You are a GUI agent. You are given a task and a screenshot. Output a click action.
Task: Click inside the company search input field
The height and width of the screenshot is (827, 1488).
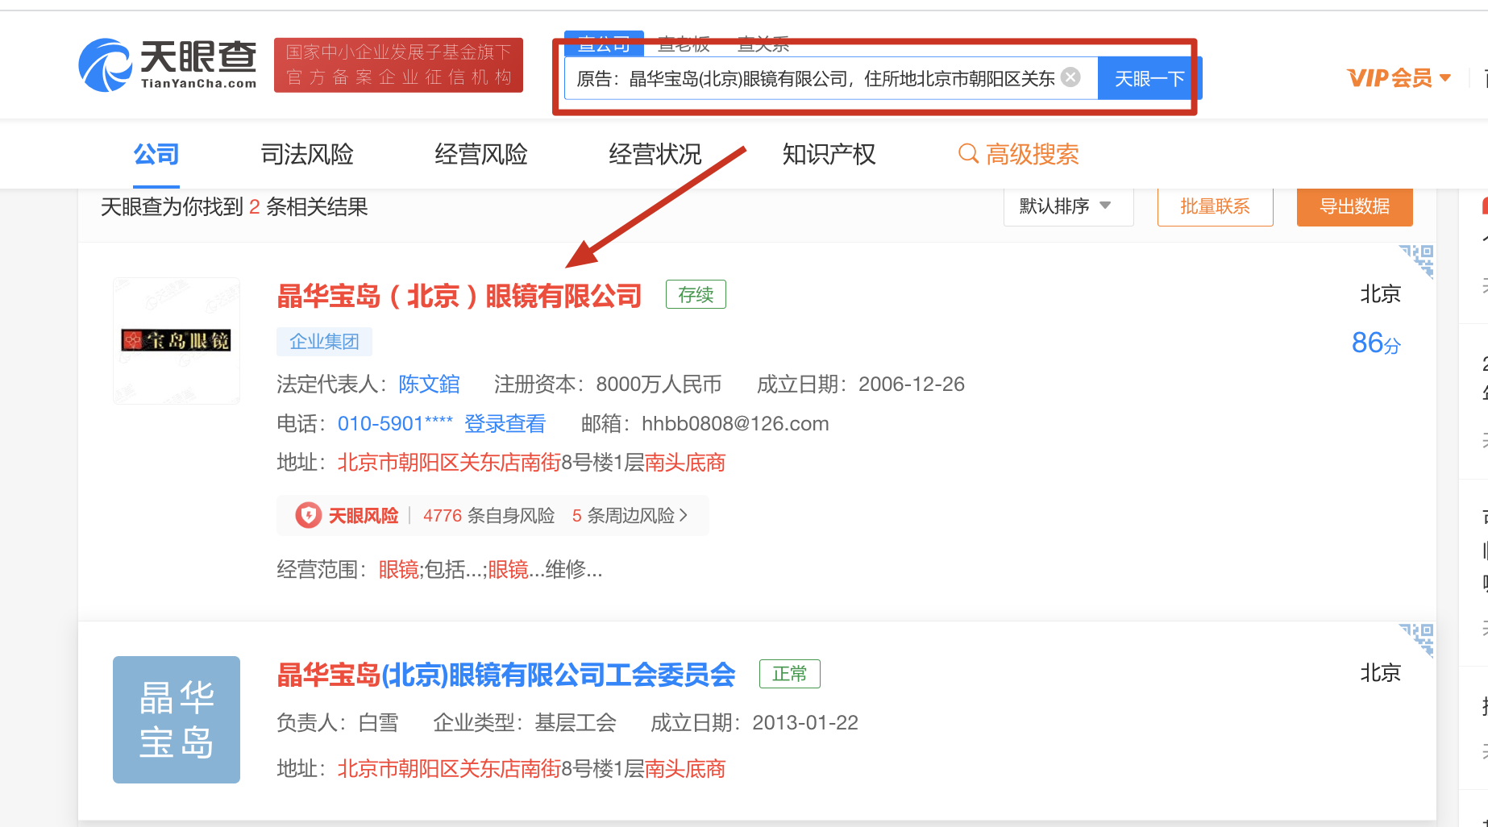pos(814,78)
